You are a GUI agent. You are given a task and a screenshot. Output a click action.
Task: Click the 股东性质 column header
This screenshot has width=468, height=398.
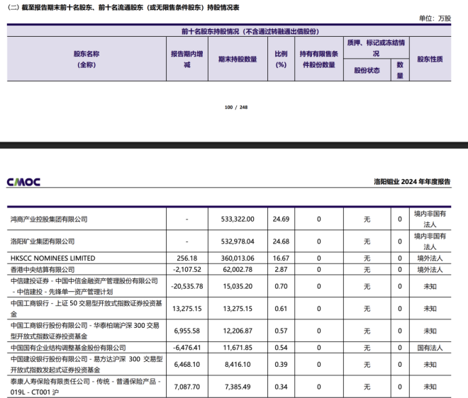430,59
